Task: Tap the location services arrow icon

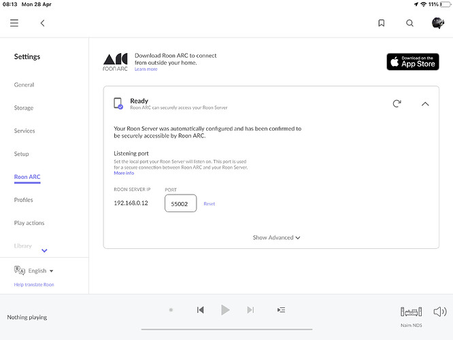Action: click(x=416, y=4)
